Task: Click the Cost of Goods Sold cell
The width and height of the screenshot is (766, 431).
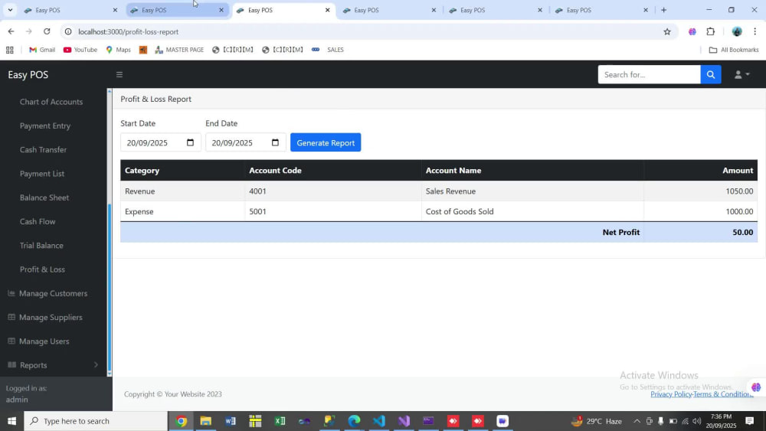Action: pos(532,211)
